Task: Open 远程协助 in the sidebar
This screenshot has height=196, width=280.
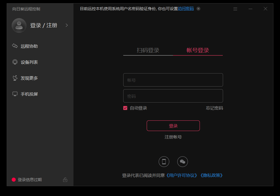Action: [x=29, y=46]
